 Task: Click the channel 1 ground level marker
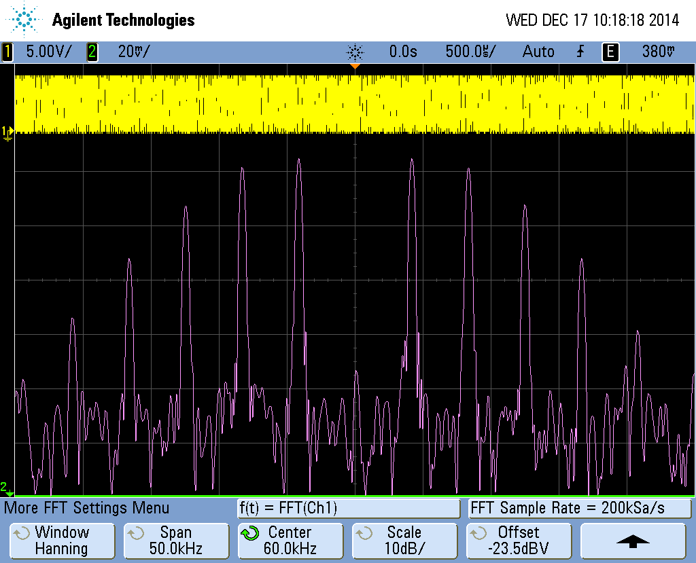(7, 132)
